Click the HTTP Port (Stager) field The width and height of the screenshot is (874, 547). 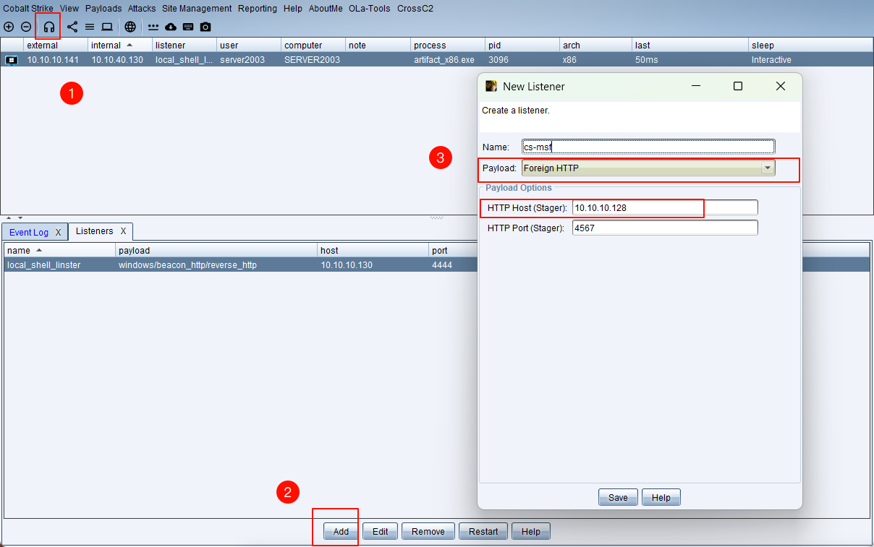tap(665, 228)
